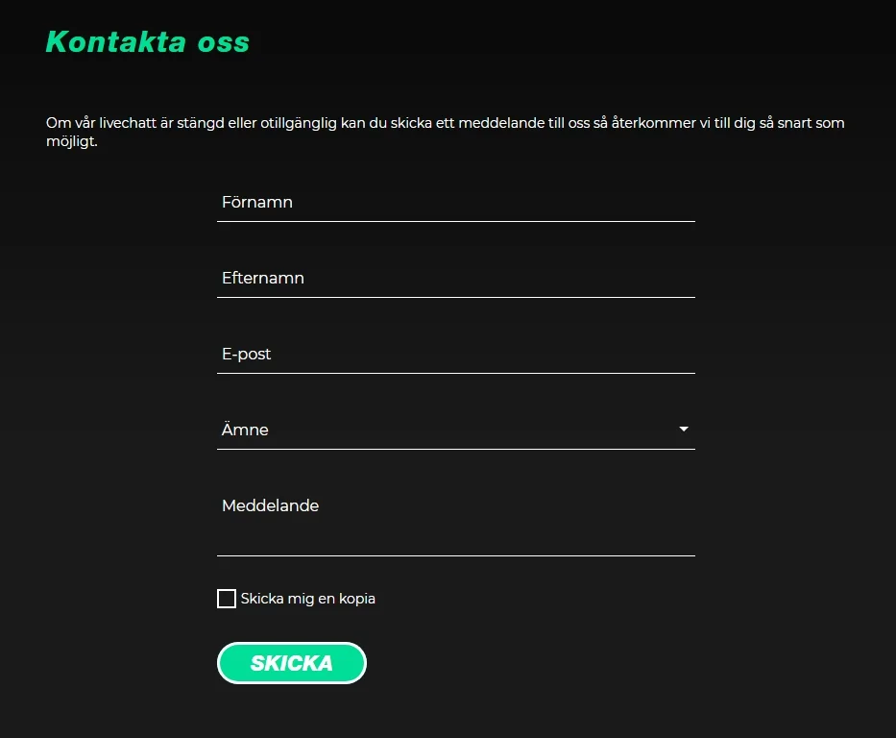Tick the Skicka mig en kopia checkbox
This screenshot has width=896, height=738.
coord(227,599)
